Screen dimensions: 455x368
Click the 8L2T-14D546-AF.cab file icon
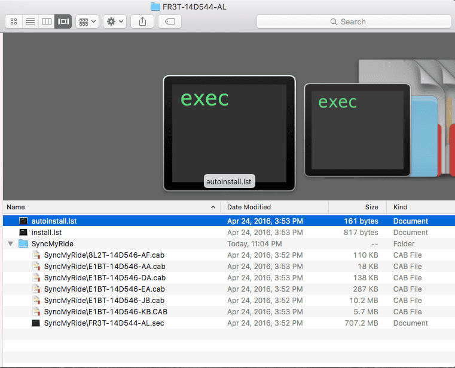pos(36,255)
